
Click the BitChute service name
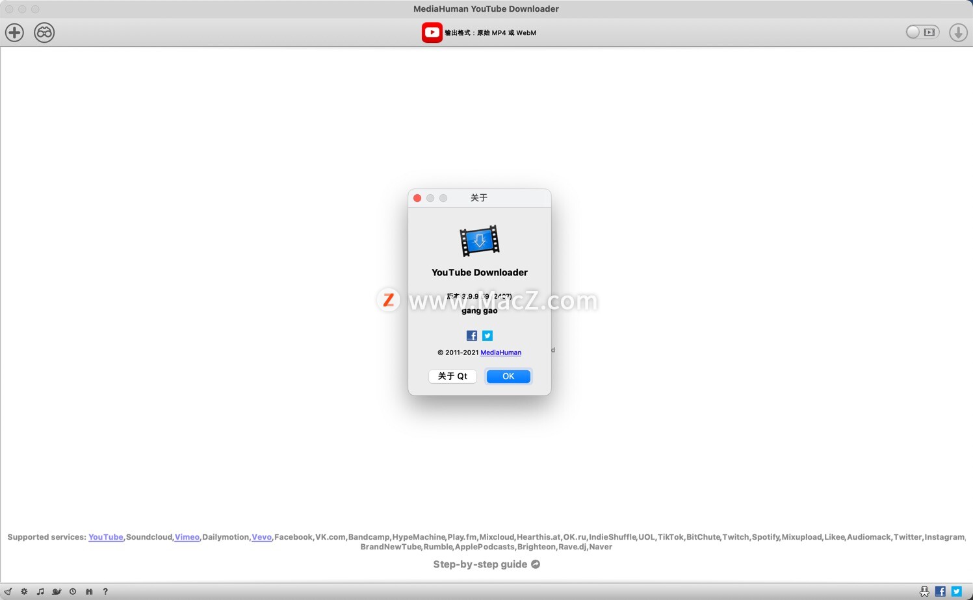(x=703, y=537)
